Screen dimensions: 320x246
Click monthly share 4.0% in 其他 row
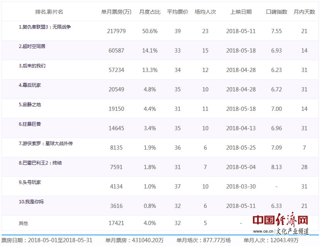pyautogui.click(x=150, y=223)
